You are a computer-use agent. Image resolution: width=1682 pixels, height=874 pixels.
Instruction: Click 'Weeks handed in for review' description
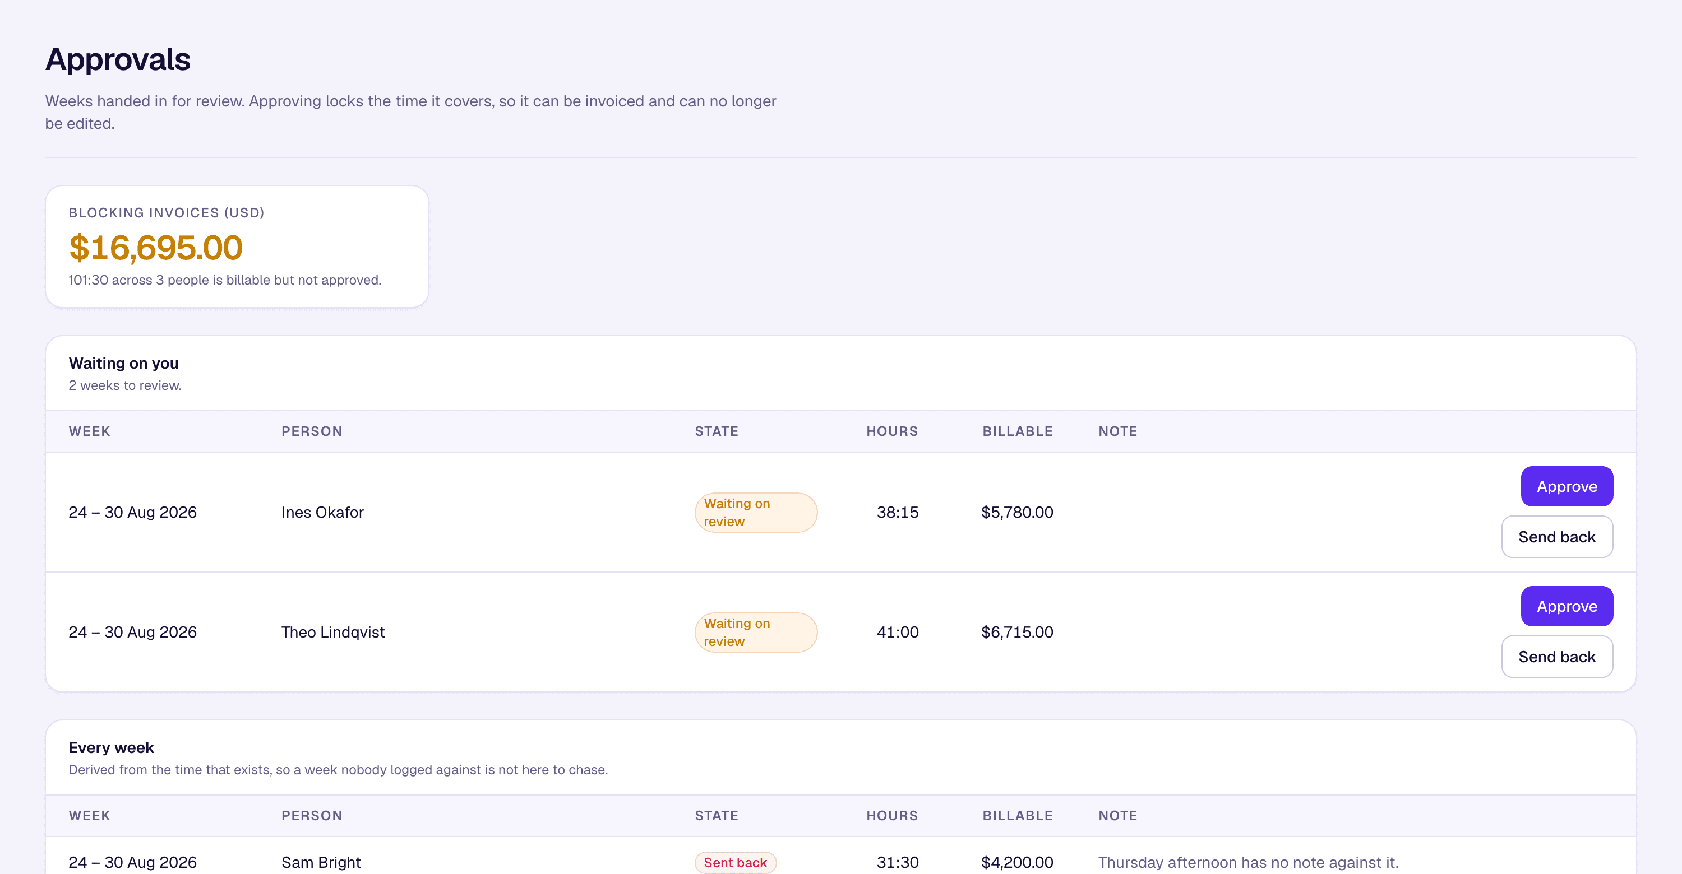pyautogui.click(x=411, y=112)
